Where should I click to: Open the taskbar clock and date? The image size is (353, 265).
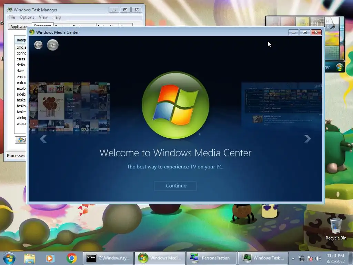(x=335, y=258)
